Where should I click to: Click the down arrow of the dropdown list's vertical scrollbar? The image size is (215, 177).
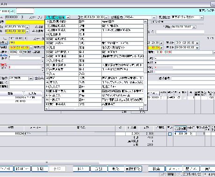click(x=145, y=105)
